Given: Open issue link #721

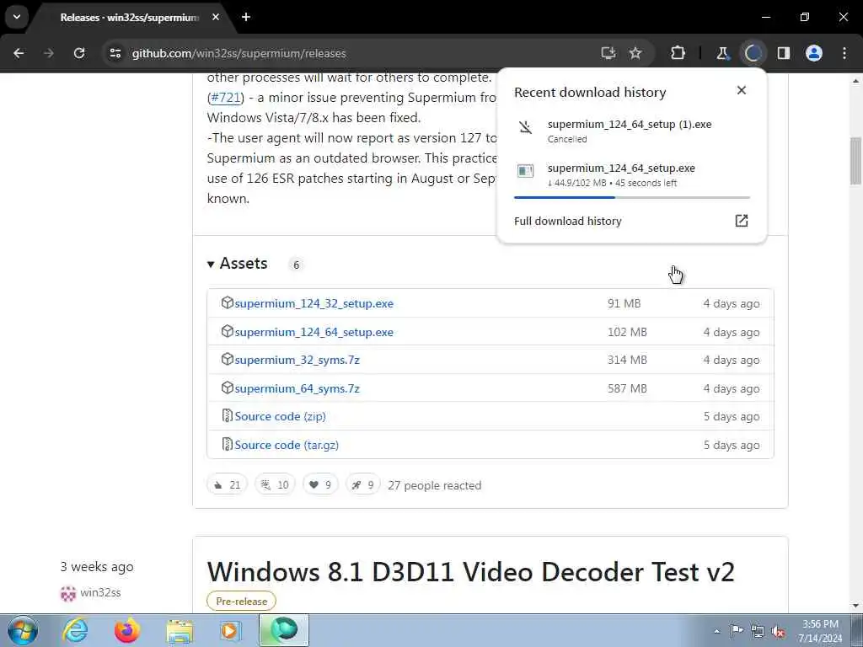Looking at the screenshot, I should (x=226, y=98).
